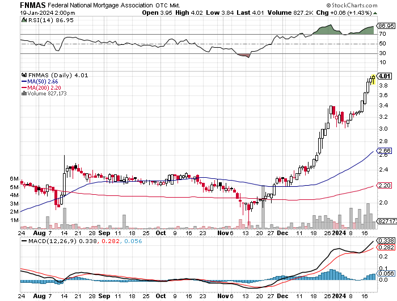Click the 0.0 label on the MACD axis
This screenshot has width=397, height=301.
pyautogui.click(x=383, y=280)
